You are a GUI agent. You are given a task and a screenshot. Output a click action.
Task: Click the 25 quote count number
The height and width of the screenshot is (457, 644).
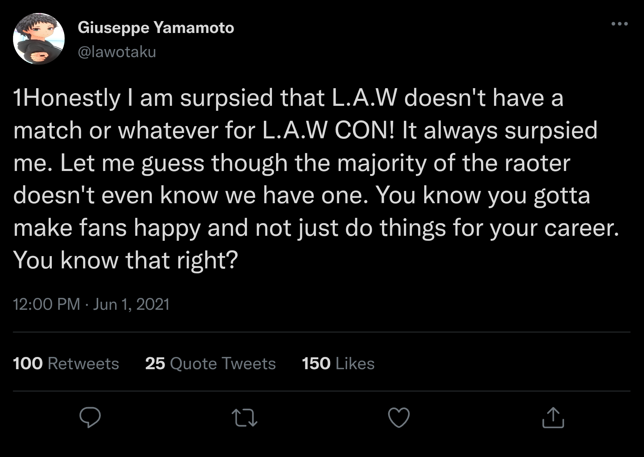[x=155, y=363]
